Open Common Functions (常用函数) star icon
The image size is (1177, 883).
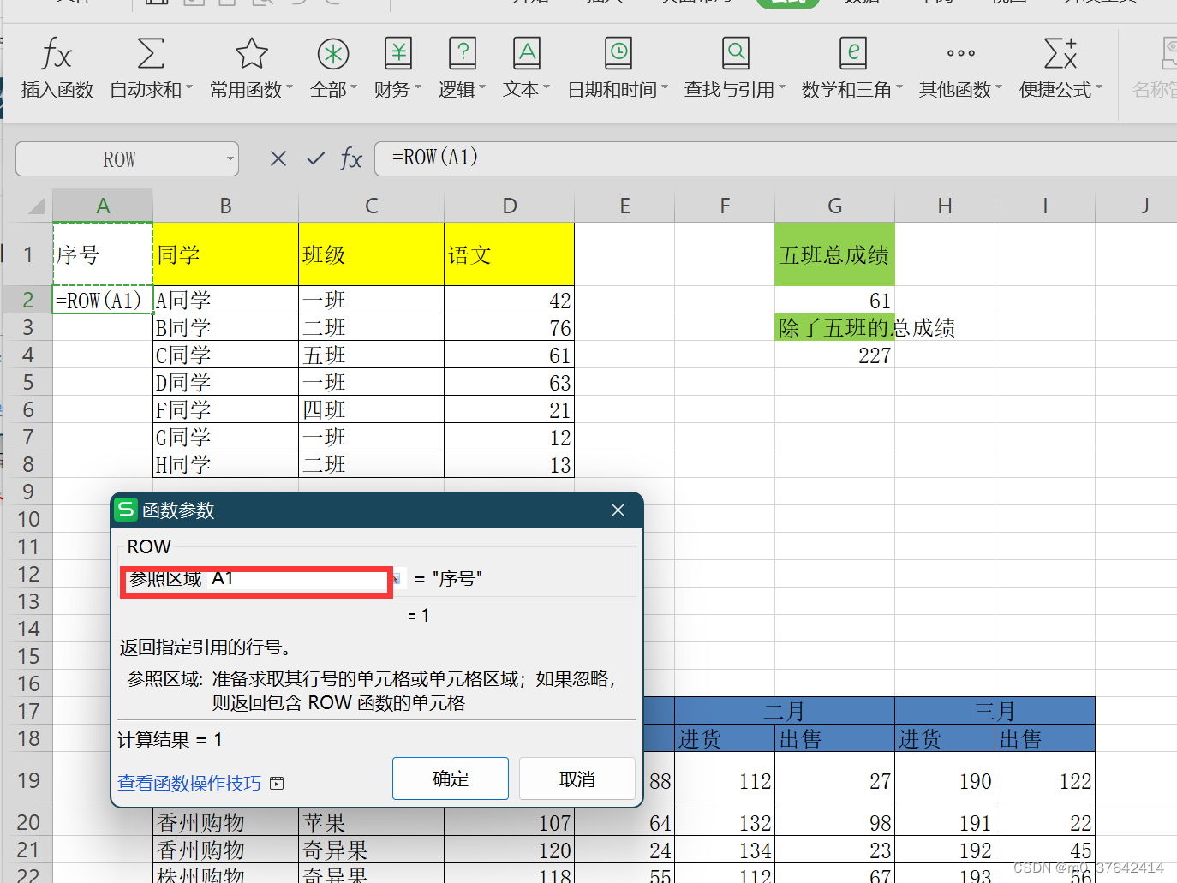coord(252,53)
